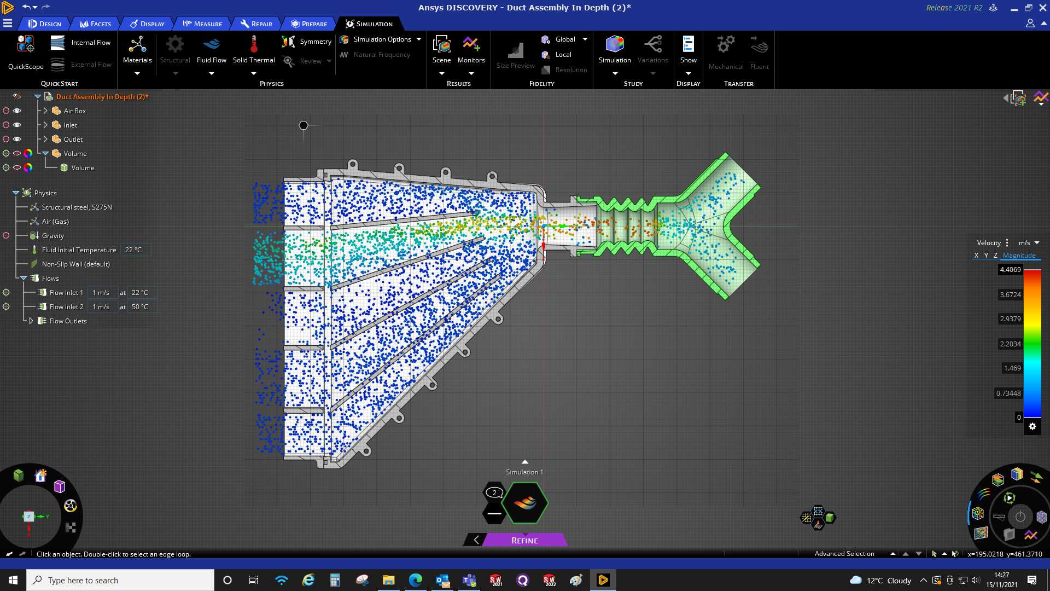This screenshot has height=591, width=1050.
Task: Edit Flow Inlet 1 velocity field
Action: (x=102, y=292)
